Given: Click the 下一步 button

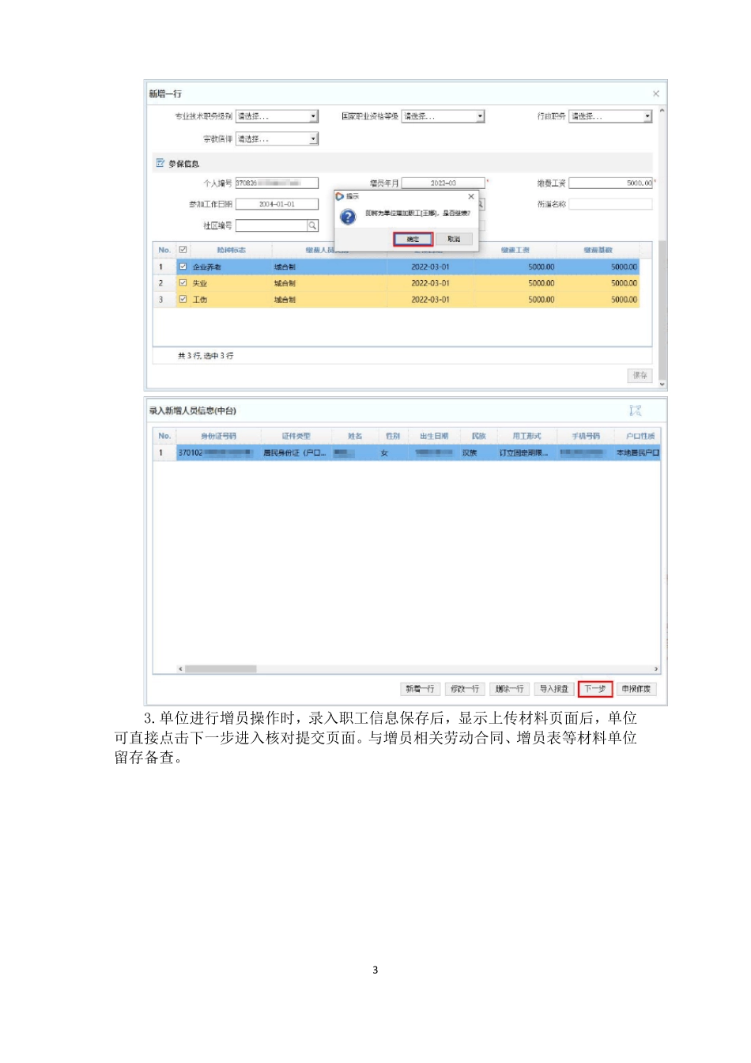Looking at the screenshot, I should 594,689.
